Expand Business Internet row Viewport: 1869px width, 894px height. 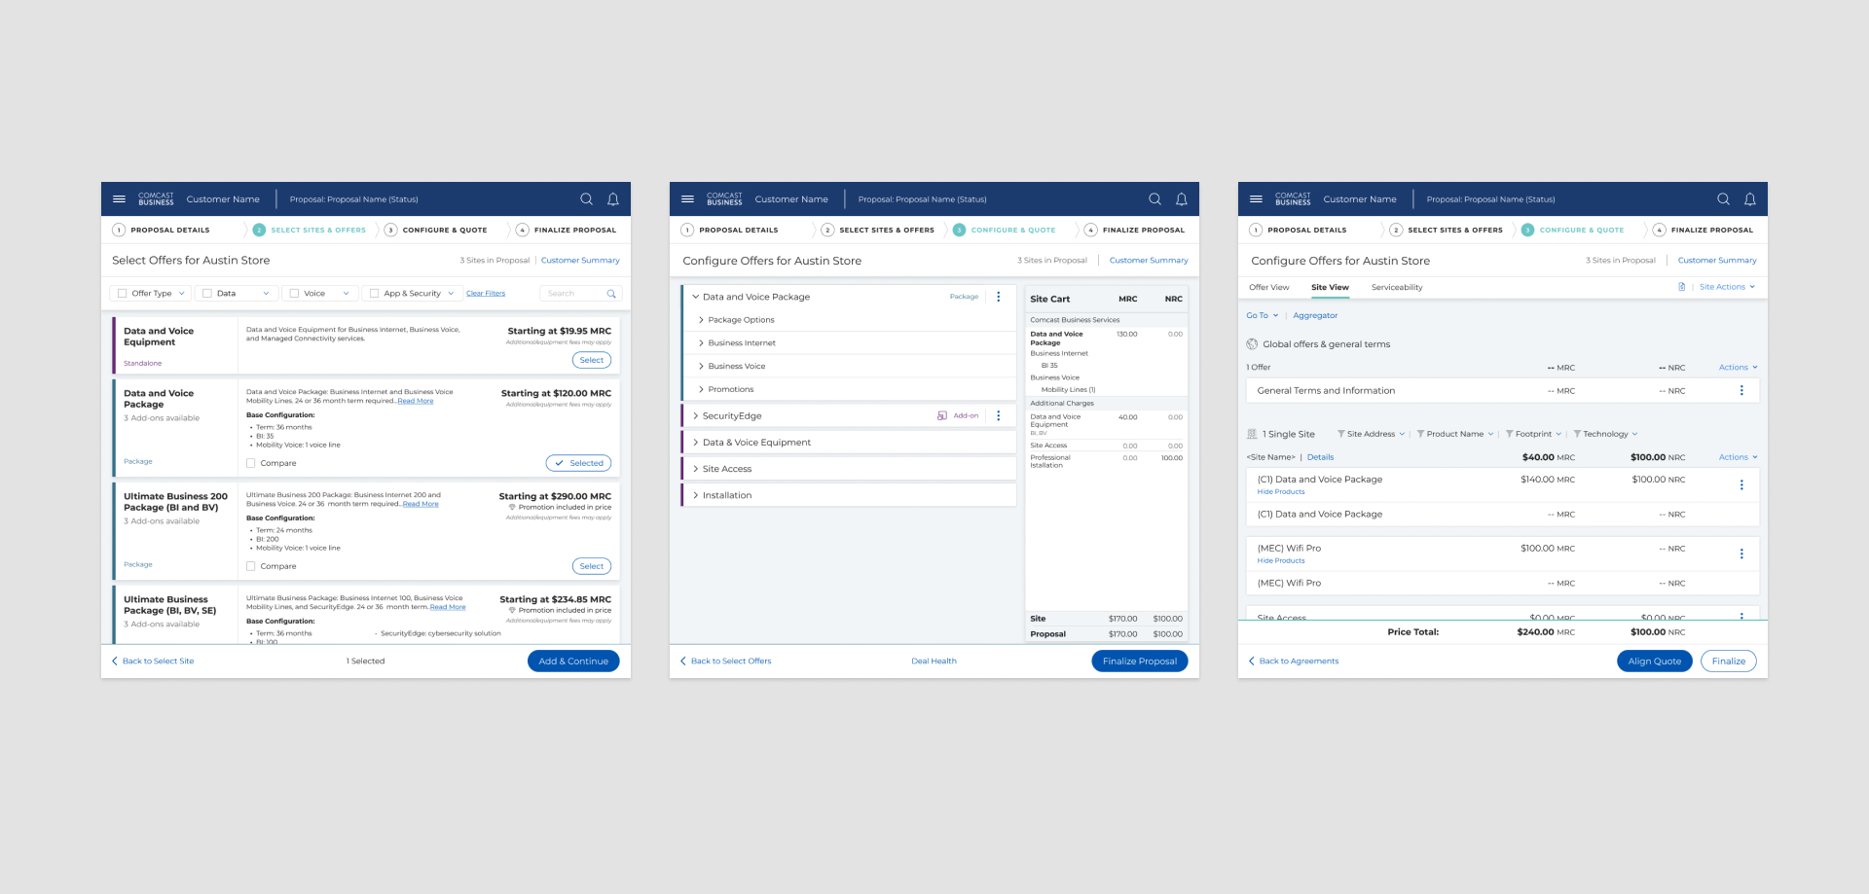click(x=701, y=342)
